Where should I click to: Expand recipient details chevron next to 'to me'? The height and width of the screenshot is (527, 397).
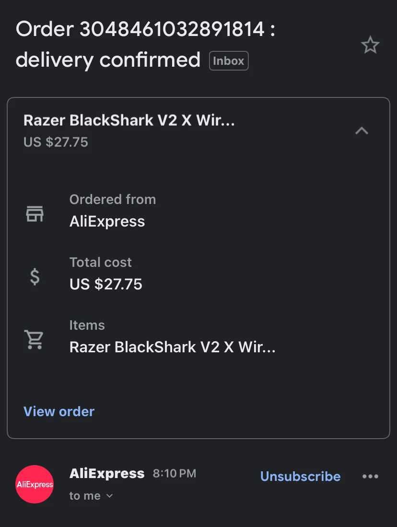click(109, 496)
